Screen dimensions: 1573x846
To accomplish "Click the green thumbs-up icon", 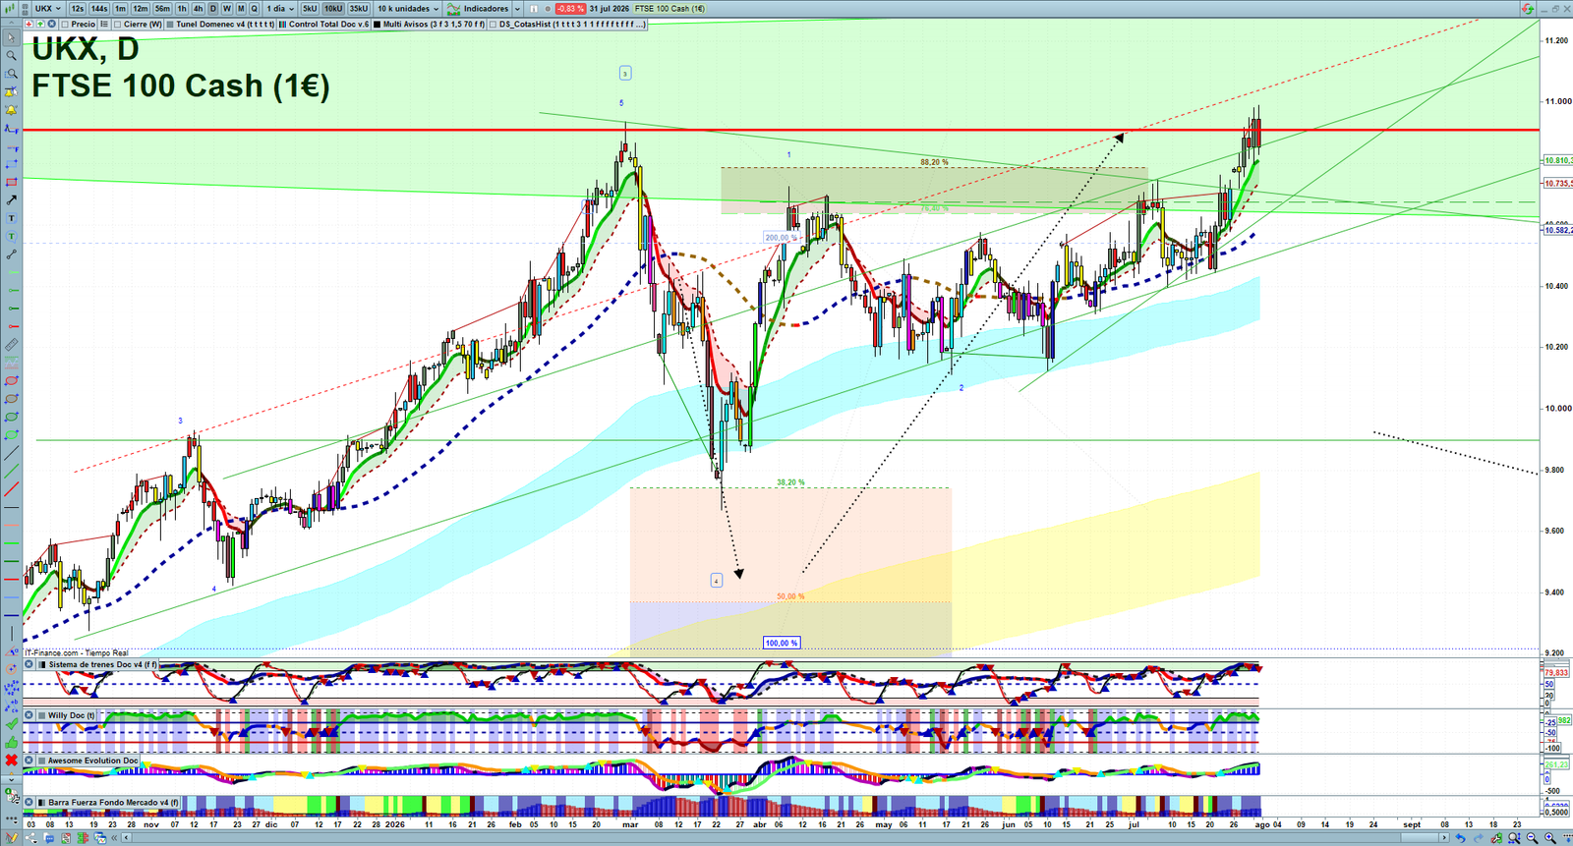I will pyautogui.click(x=12, y=743).
